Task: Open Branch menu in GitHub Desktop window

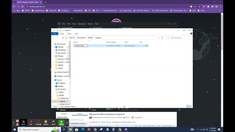Action: (x=90, y=24)
